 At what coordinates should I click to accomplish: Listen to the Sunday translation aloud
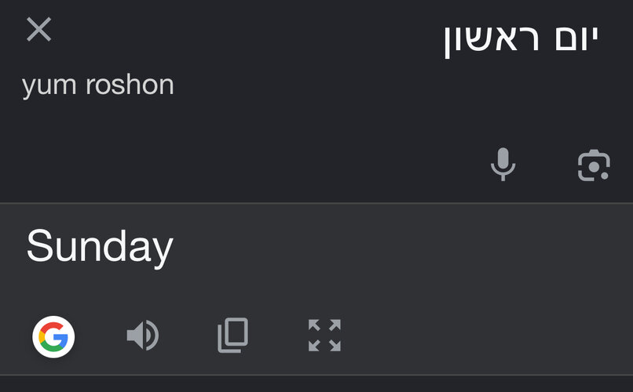point(143,336)
